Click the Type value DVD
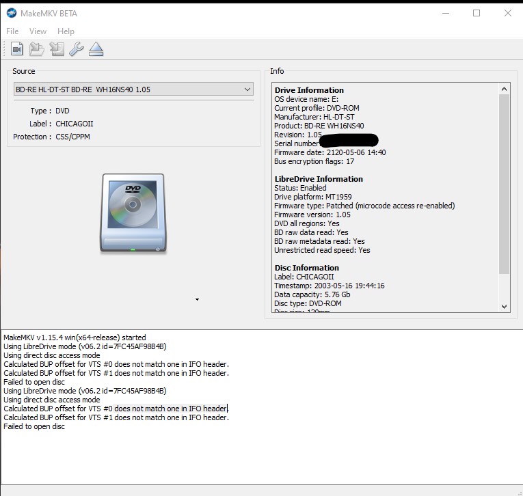Viewport: 523px width, 496px height. click(x=62, y=111)
